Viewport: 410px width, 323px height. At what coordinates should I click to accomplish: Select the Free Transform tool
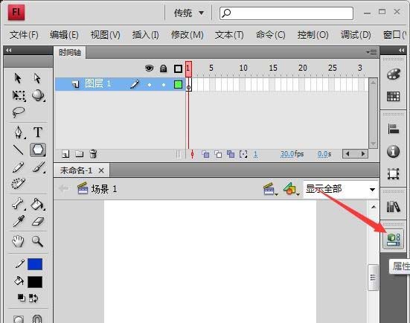pyautogui.click(x=19, y=96)
